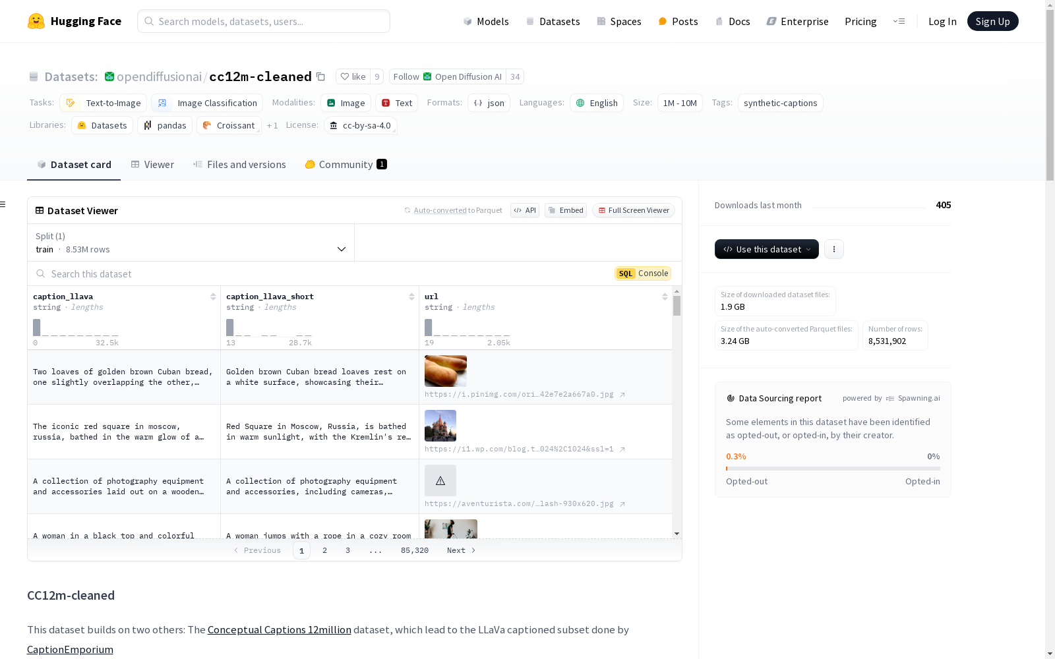This screenshot has height=659, width=1055.
Task: Select the Text-to-Image task tag
Action: (x=103, y=103)
